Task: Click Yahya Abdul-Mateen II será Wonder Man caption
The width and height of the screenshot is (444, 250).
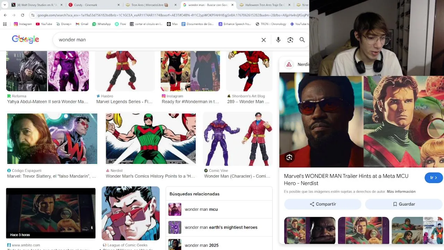Action: click(x=48, y=102)
